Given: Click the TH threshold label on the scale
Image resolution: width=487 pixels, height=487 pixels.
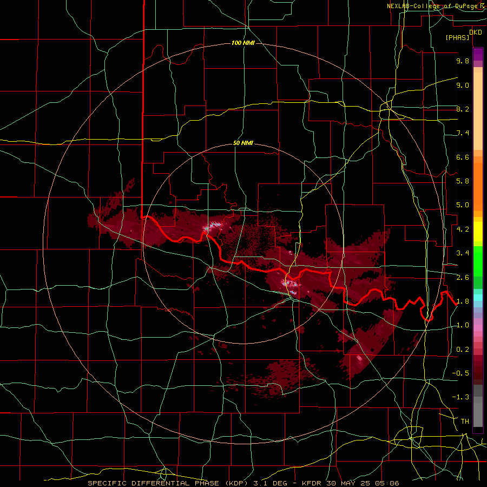Looking at the screenshot, I should pyautogui.click(x=465, y=422).
